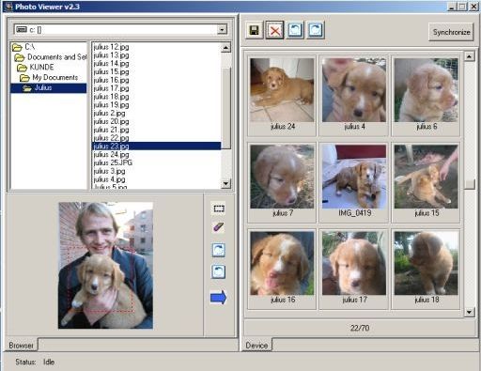Open the c: drive dropdown
The height and width of the screenshot is (371, 481).
pyautogui.click(x=222, y=30)
